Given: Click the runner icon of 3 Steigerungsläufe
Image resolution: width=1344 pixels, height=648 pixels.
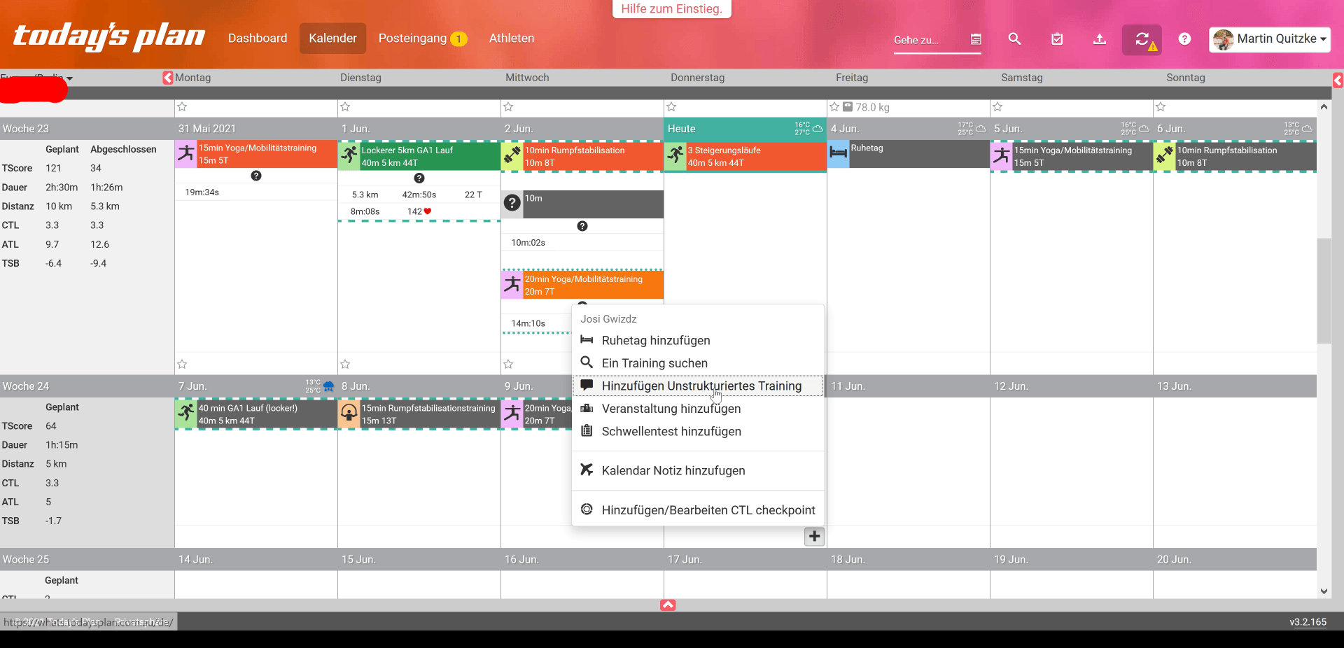Looking at the screenshot, I should (675, 156).
